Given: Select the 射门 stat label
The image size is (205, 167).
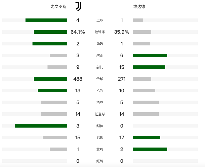Looking at the screenshot, I should tap(100, 67).
